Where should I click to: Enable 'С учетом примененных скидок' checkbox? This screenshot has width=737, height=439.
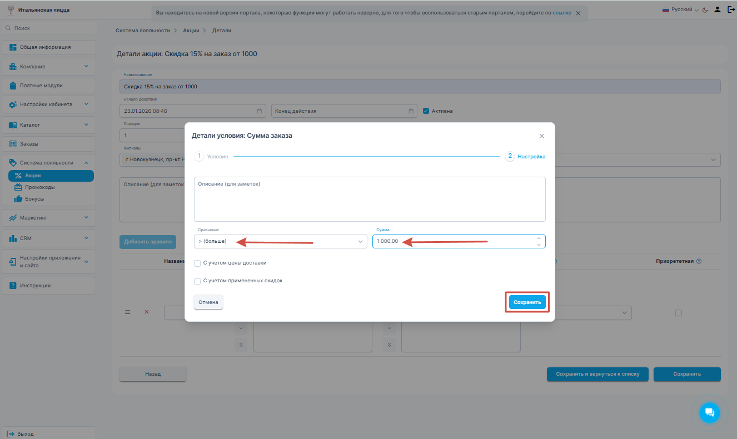pyautogui.click(x=197, y=281)
